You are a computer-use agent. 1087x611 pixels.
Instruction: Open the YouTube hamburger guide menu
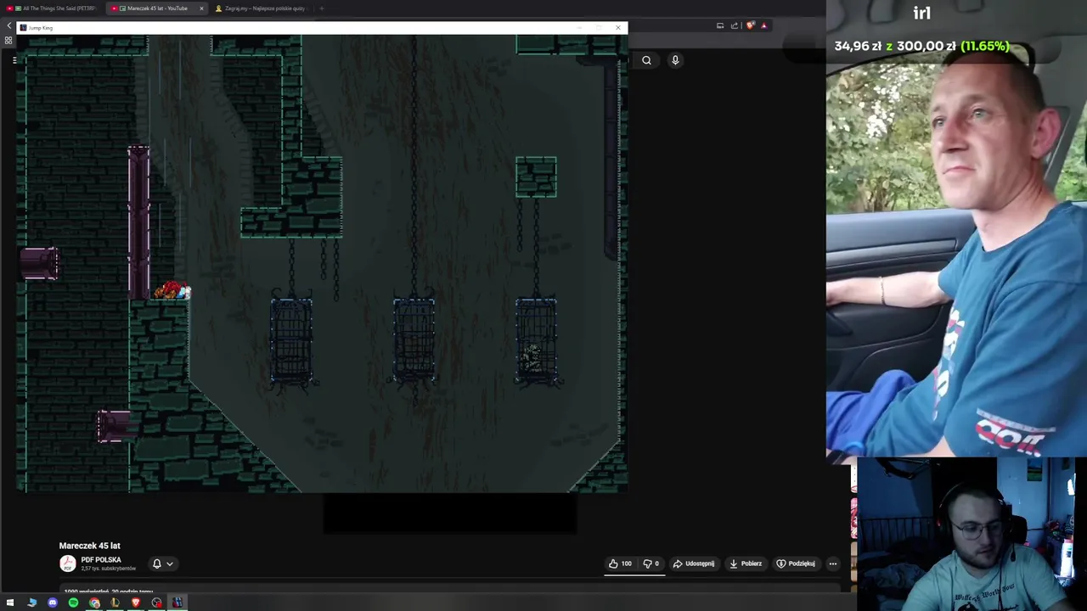coord(14,60)
